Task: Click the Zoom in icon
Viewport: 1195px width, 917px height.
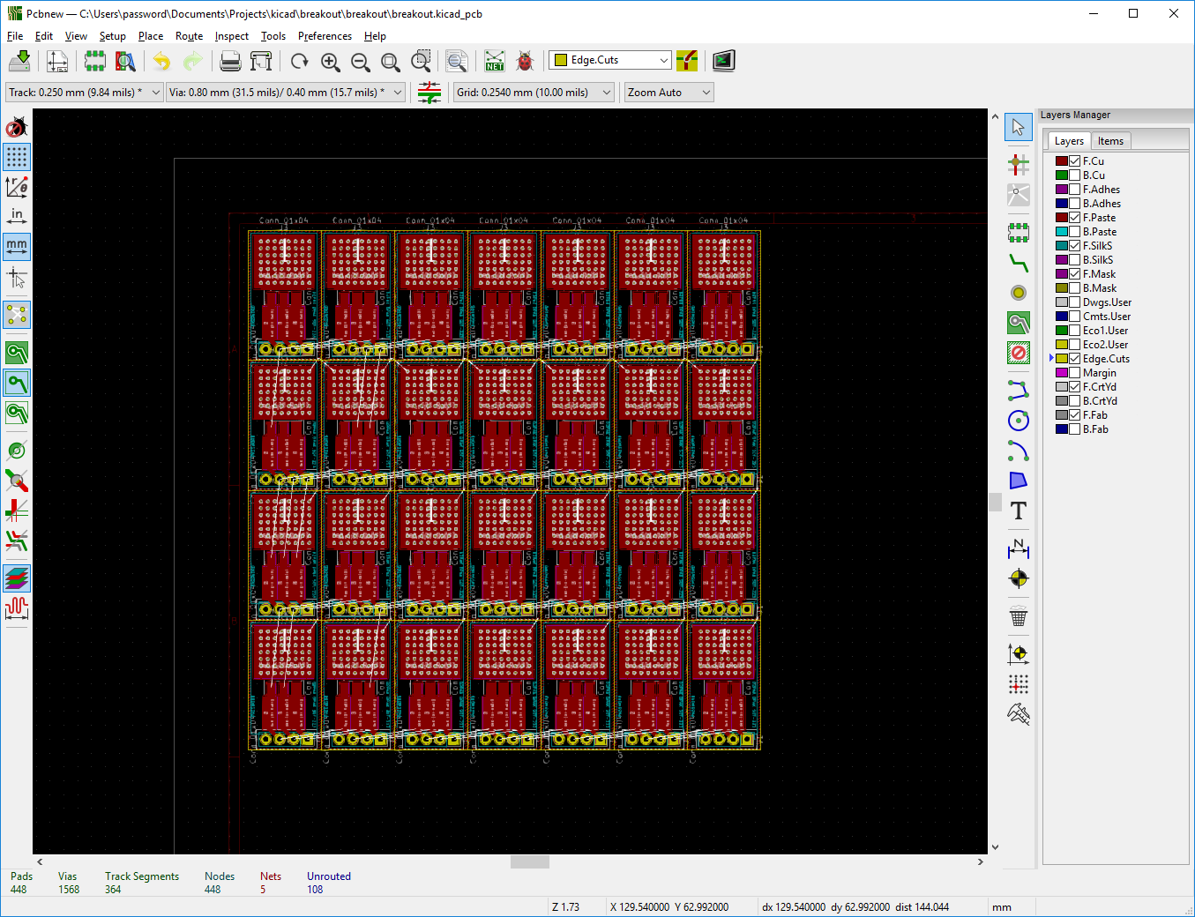Action: [x=331, y=61]
